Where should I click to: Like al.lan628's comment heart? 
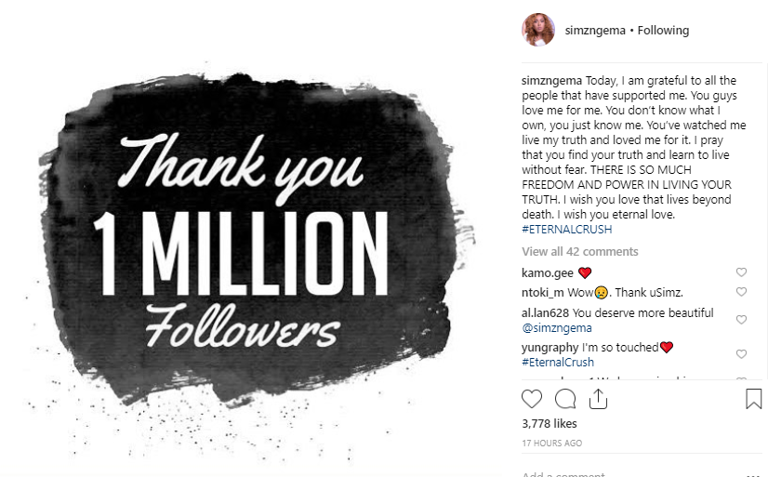(x=741, y=320)
